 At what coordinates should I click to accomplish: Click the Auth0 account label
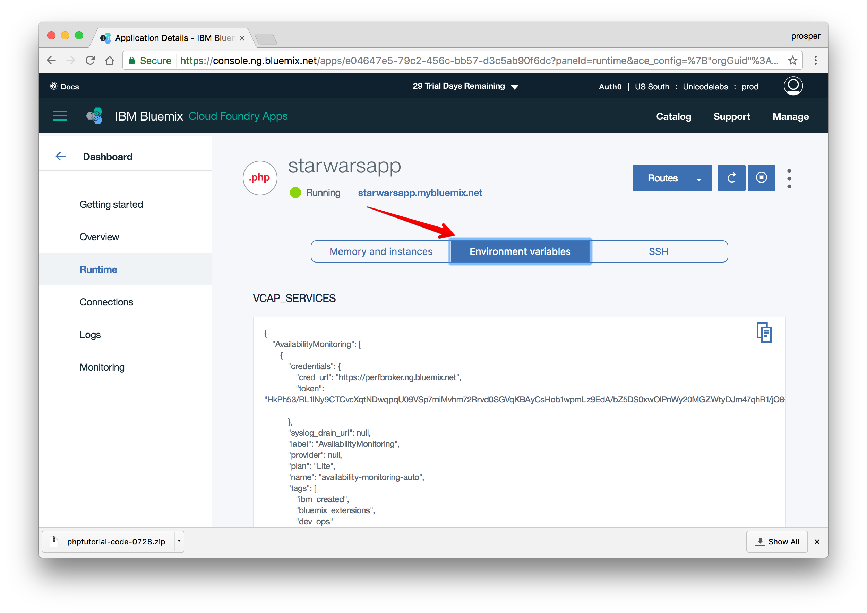pyautogui.click(x=610, y=87)
